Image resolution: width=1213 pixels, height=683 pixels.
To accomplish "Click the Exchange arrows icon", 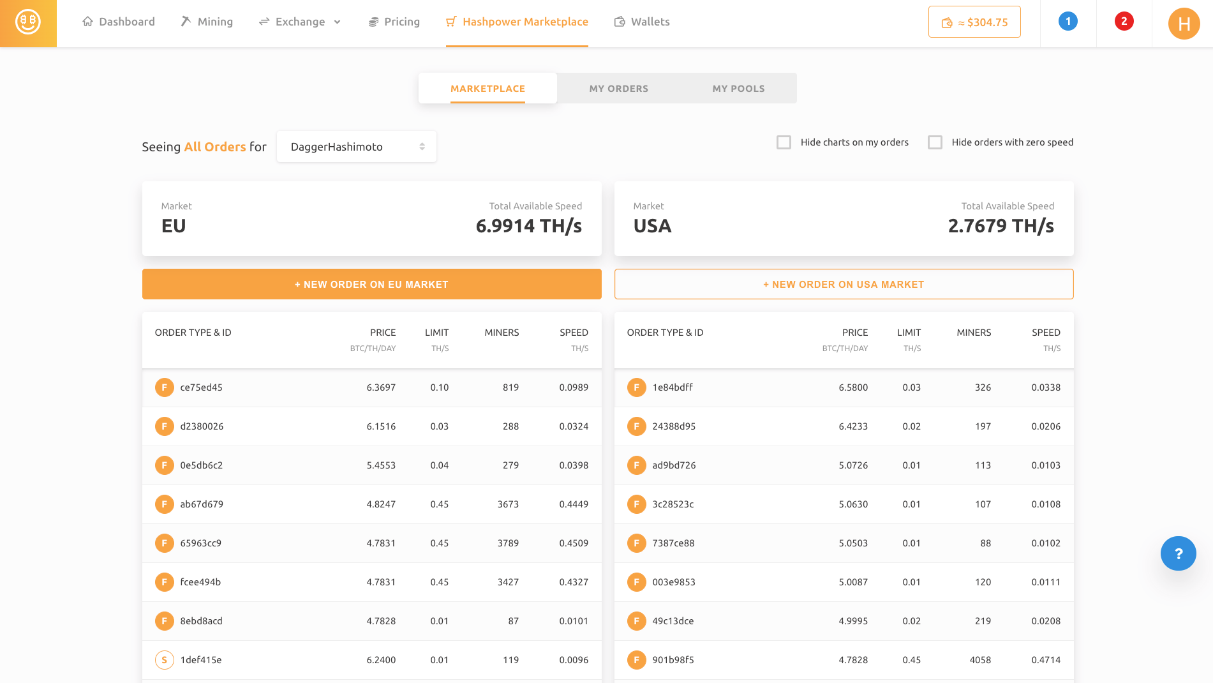I will (x=264, y=22).
